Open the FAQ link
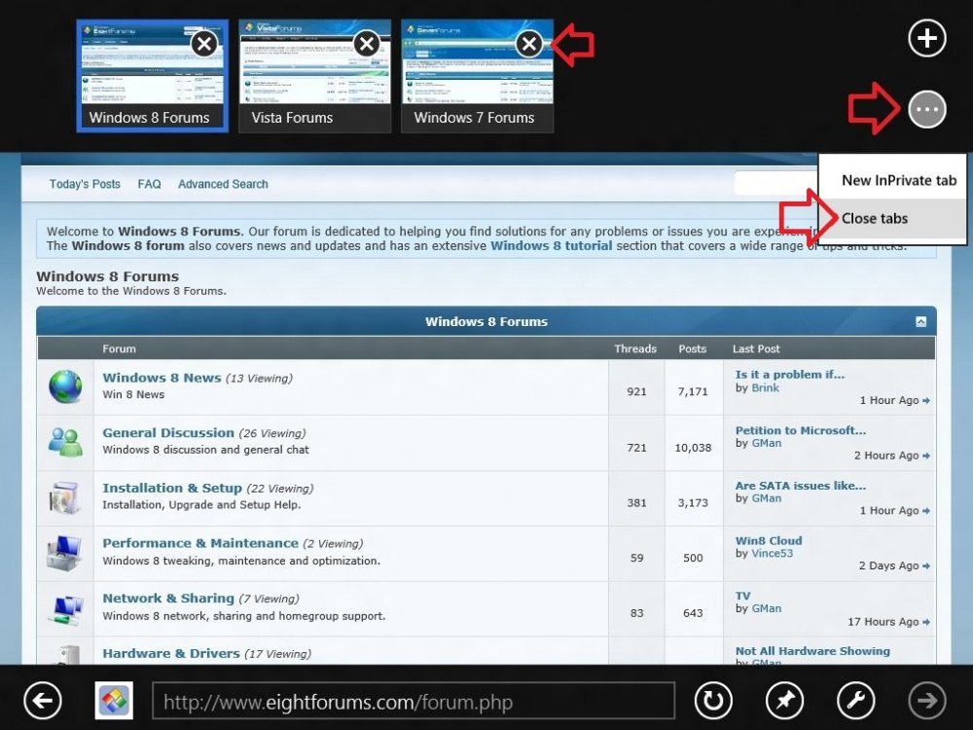This screenshot has height=730, width=973. point(149,184)
